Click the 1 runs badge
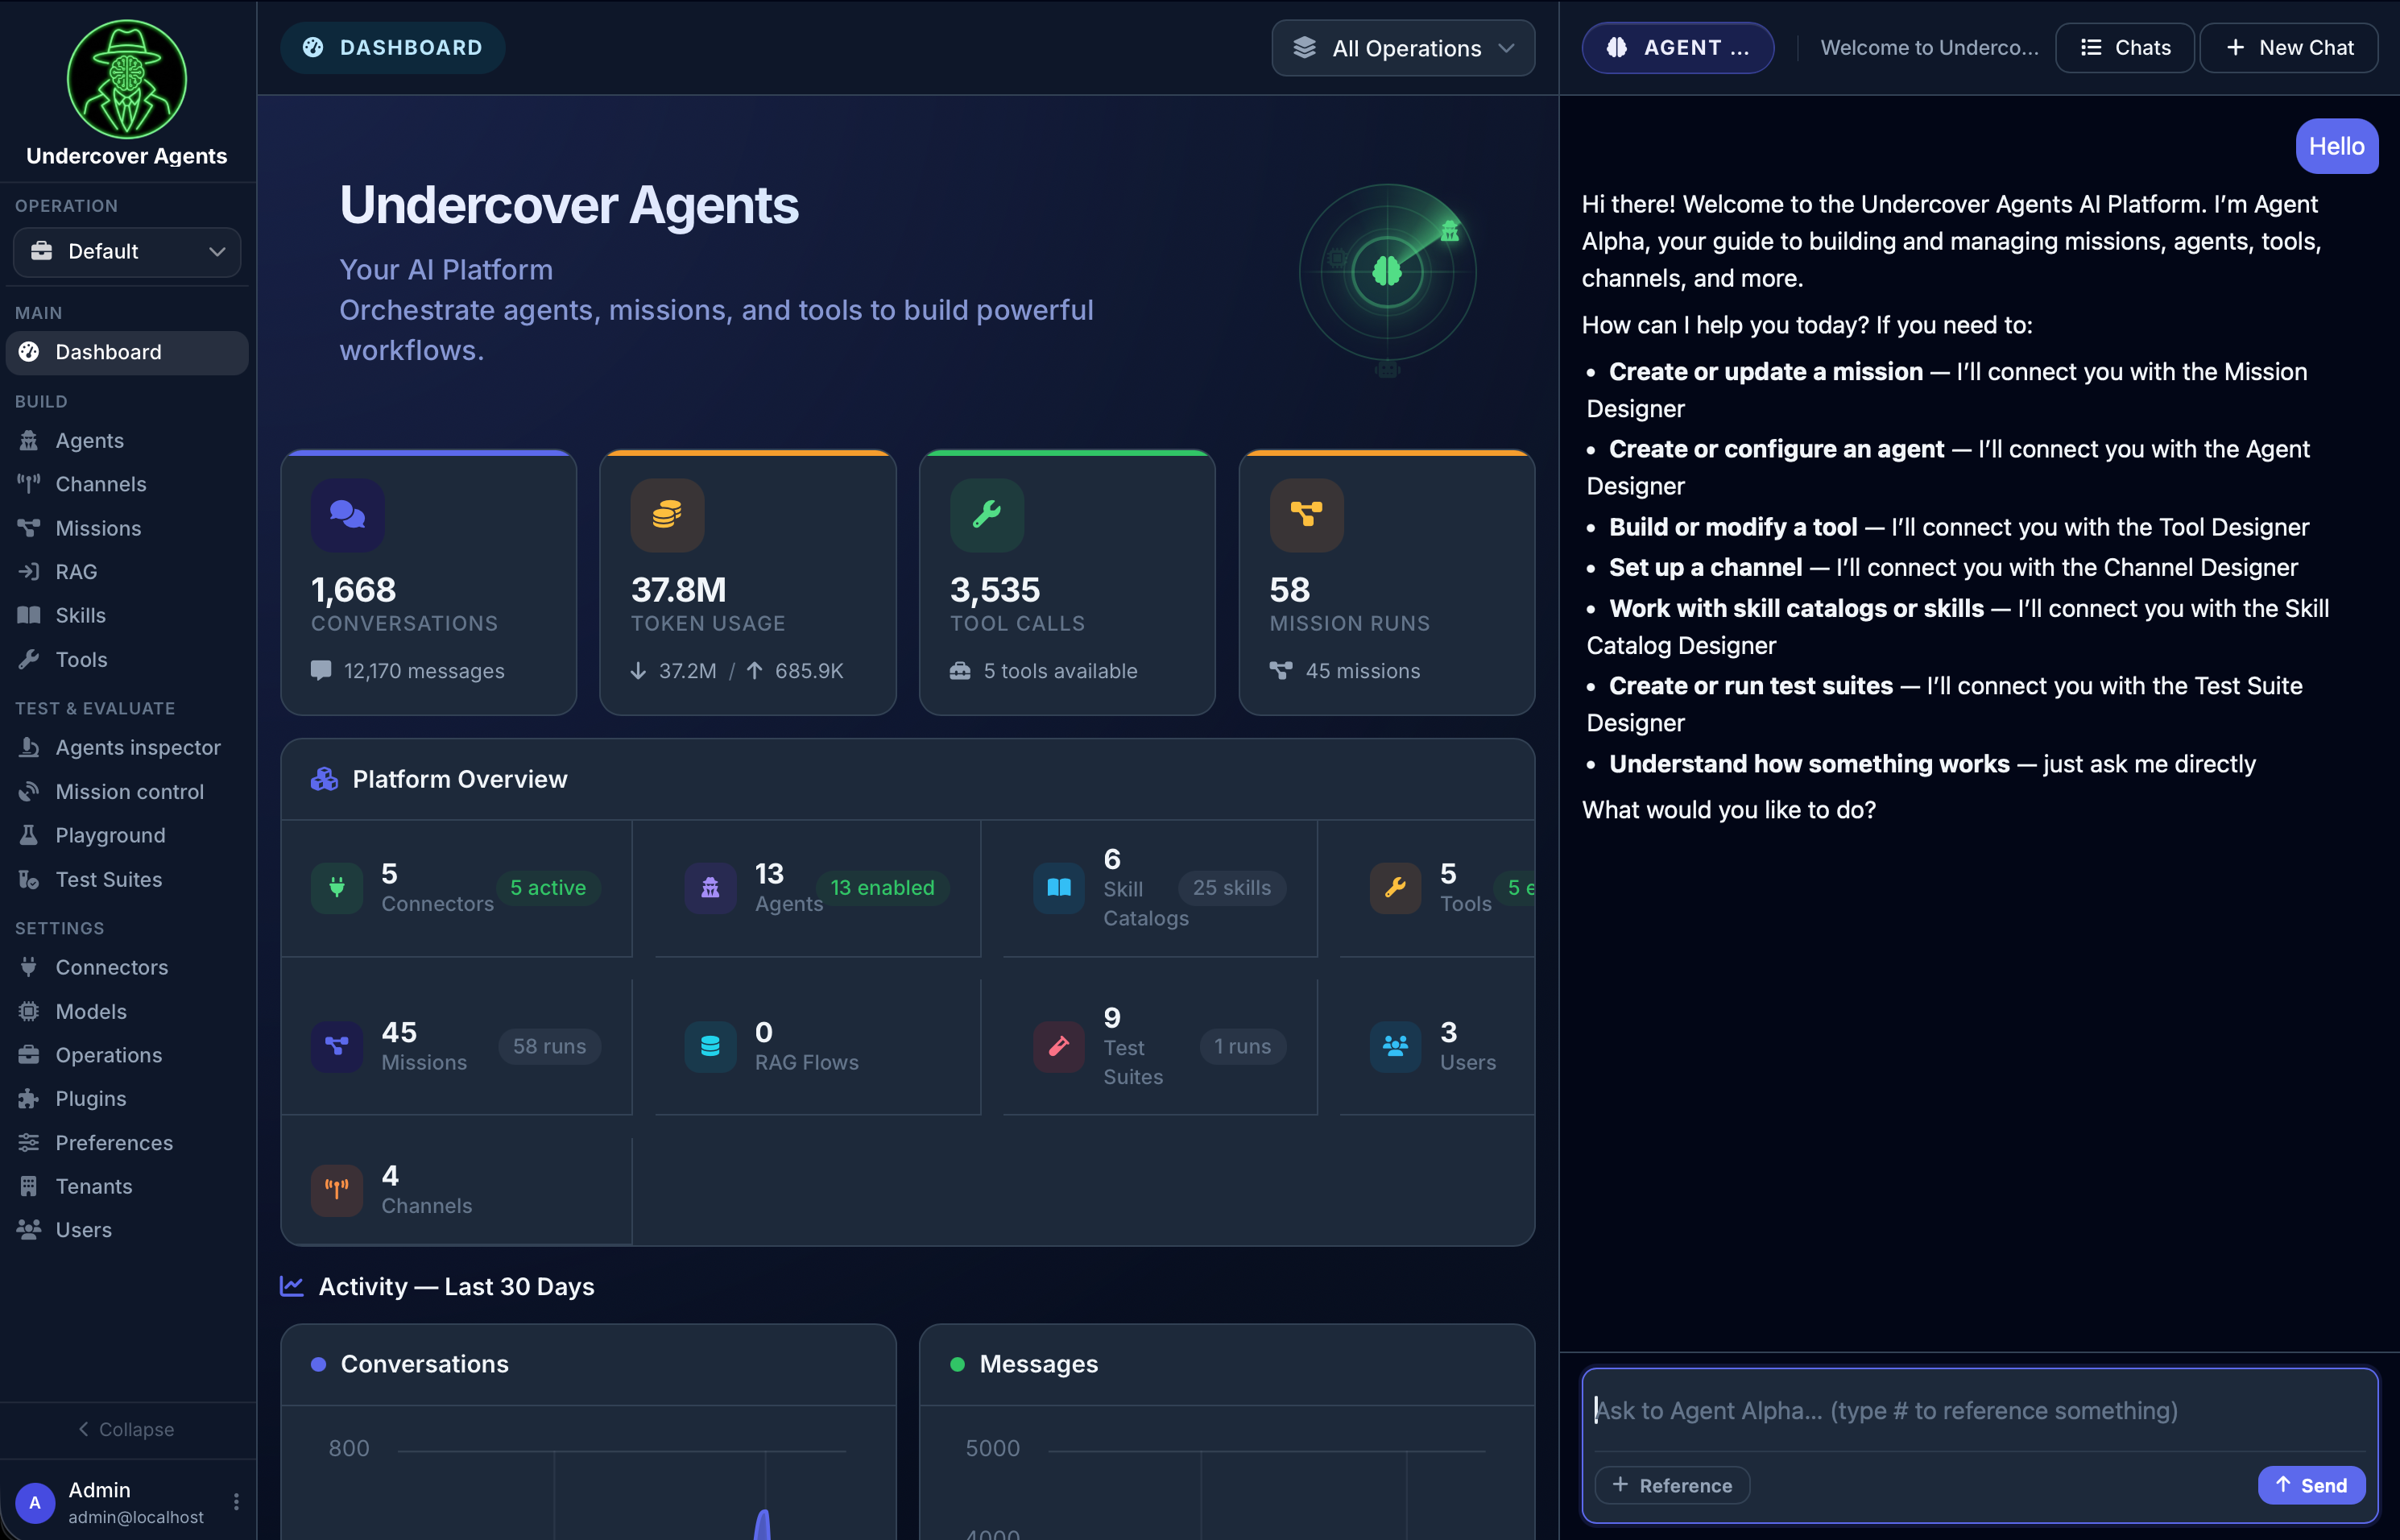The image size is (2400, 1540). tap(1243, 1046)
